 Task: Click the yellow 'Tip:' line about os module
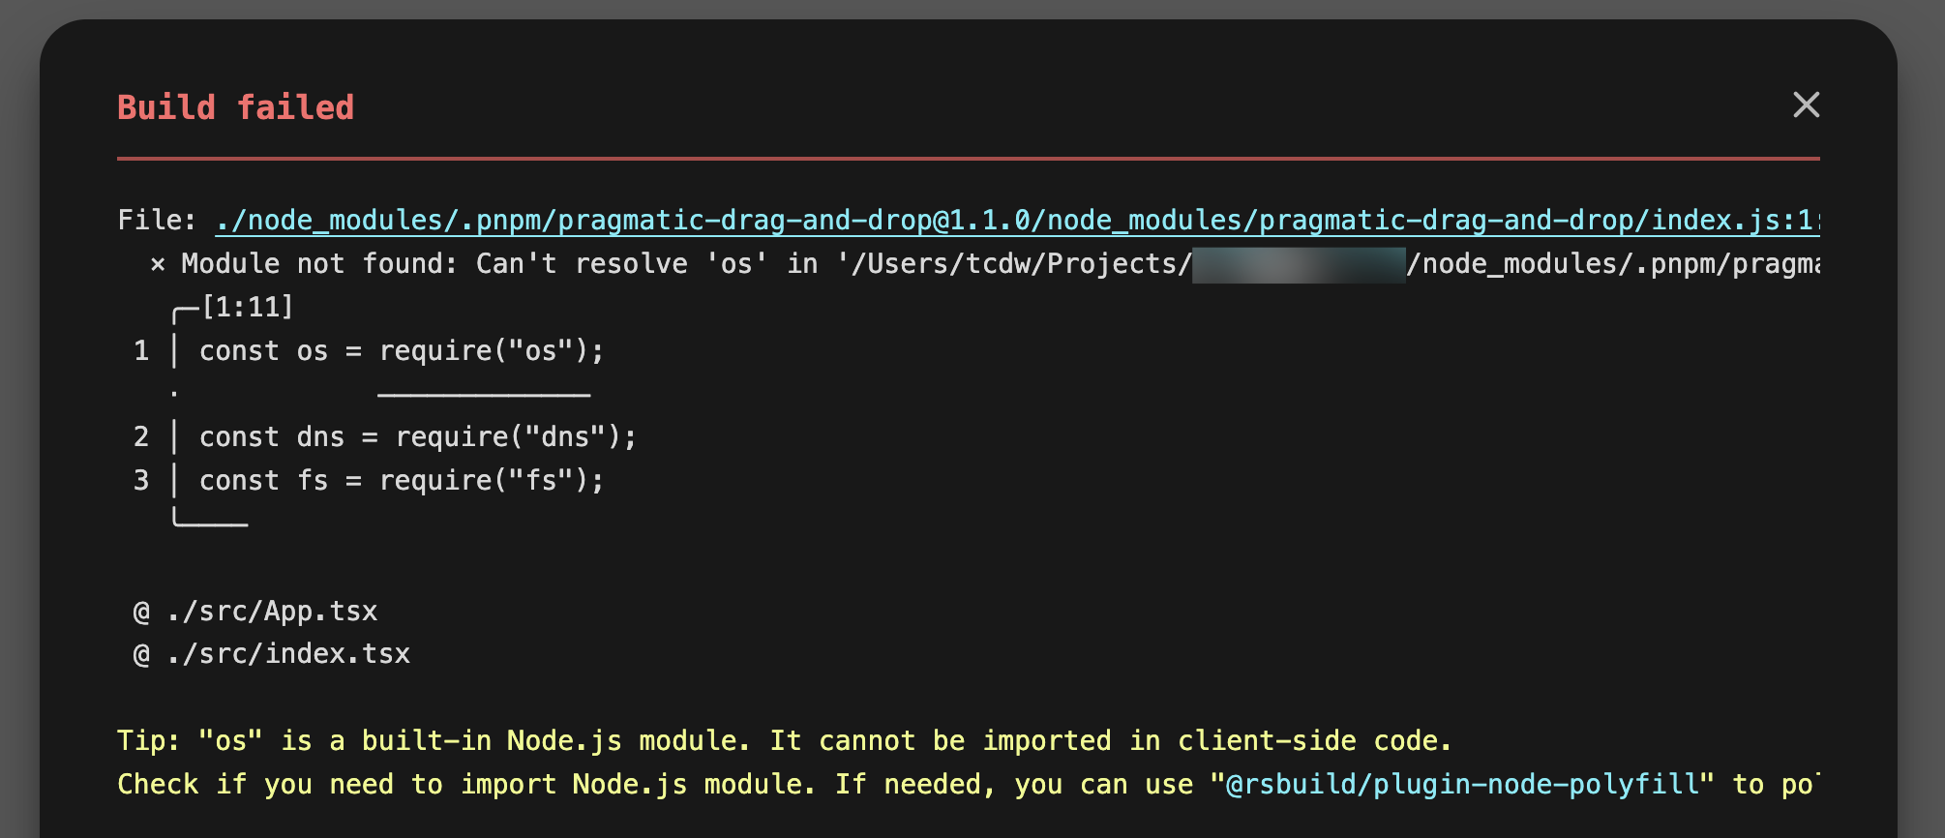tap(784, 741)
